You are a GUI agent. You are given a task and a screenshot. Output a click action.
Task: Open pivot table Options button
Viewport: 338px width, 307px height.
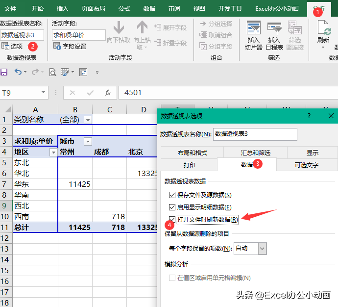(x=12, y=46)
